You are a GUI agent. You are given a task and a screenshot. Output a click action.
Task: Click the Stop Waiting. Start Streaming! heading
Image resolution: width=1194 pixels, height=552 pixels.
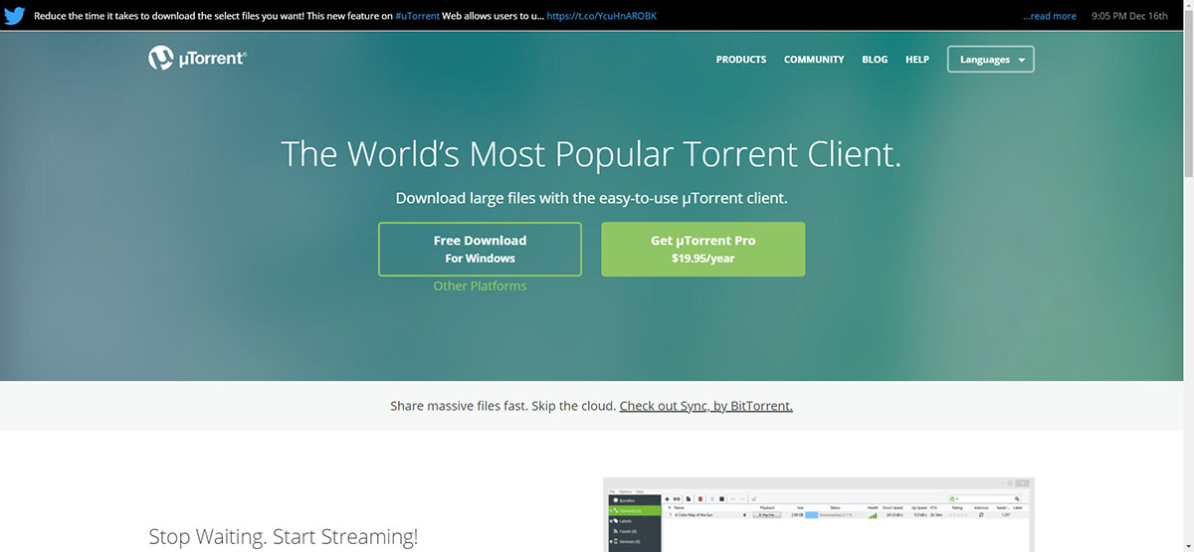tap(284, 537)
